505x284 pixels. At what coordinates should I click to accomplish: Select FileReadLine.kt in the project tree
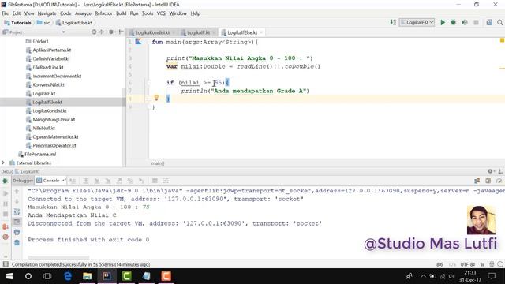click(x=44, y=67)
